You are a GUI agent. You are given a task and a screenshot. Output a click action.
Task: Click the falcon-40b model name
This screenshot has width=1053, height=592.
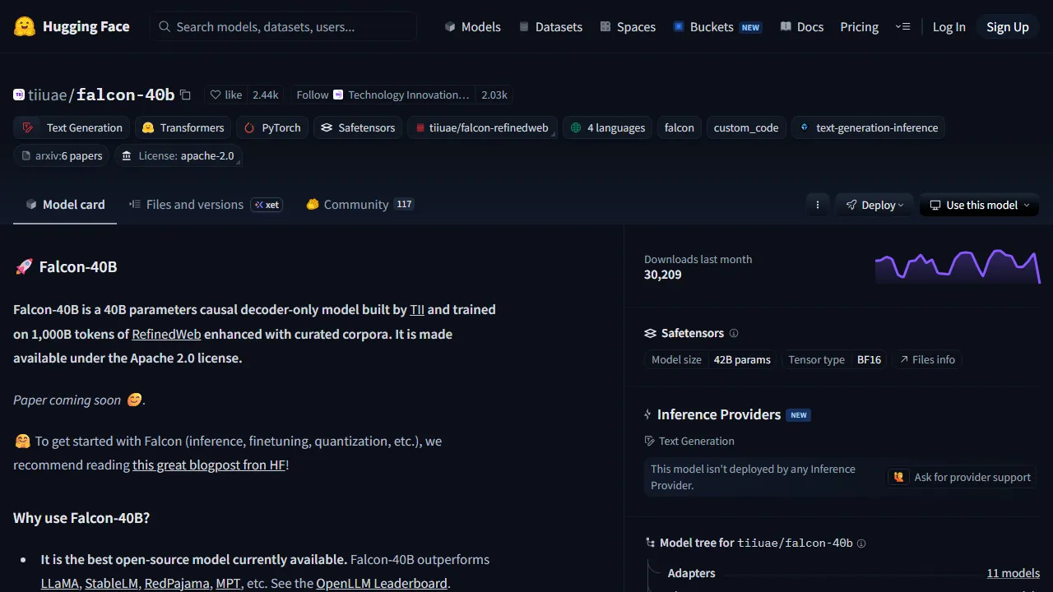(x=126, y=95)
